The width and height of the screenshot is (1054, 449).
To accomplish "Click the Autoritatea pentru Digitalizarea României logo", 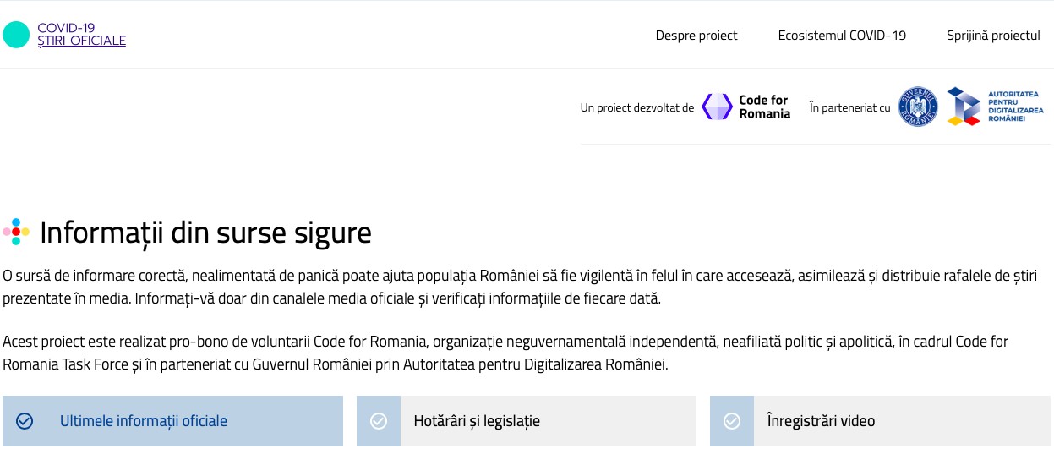I will click(x=963, y=107).
